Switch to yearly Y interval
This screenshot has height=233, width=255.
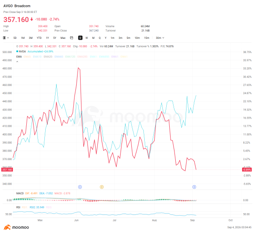tap(106, 38)
